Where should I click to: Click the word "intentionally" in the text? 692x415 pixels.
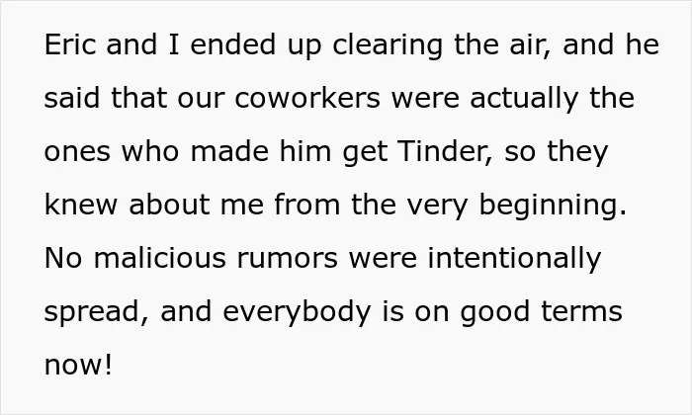tap(515, 259)
